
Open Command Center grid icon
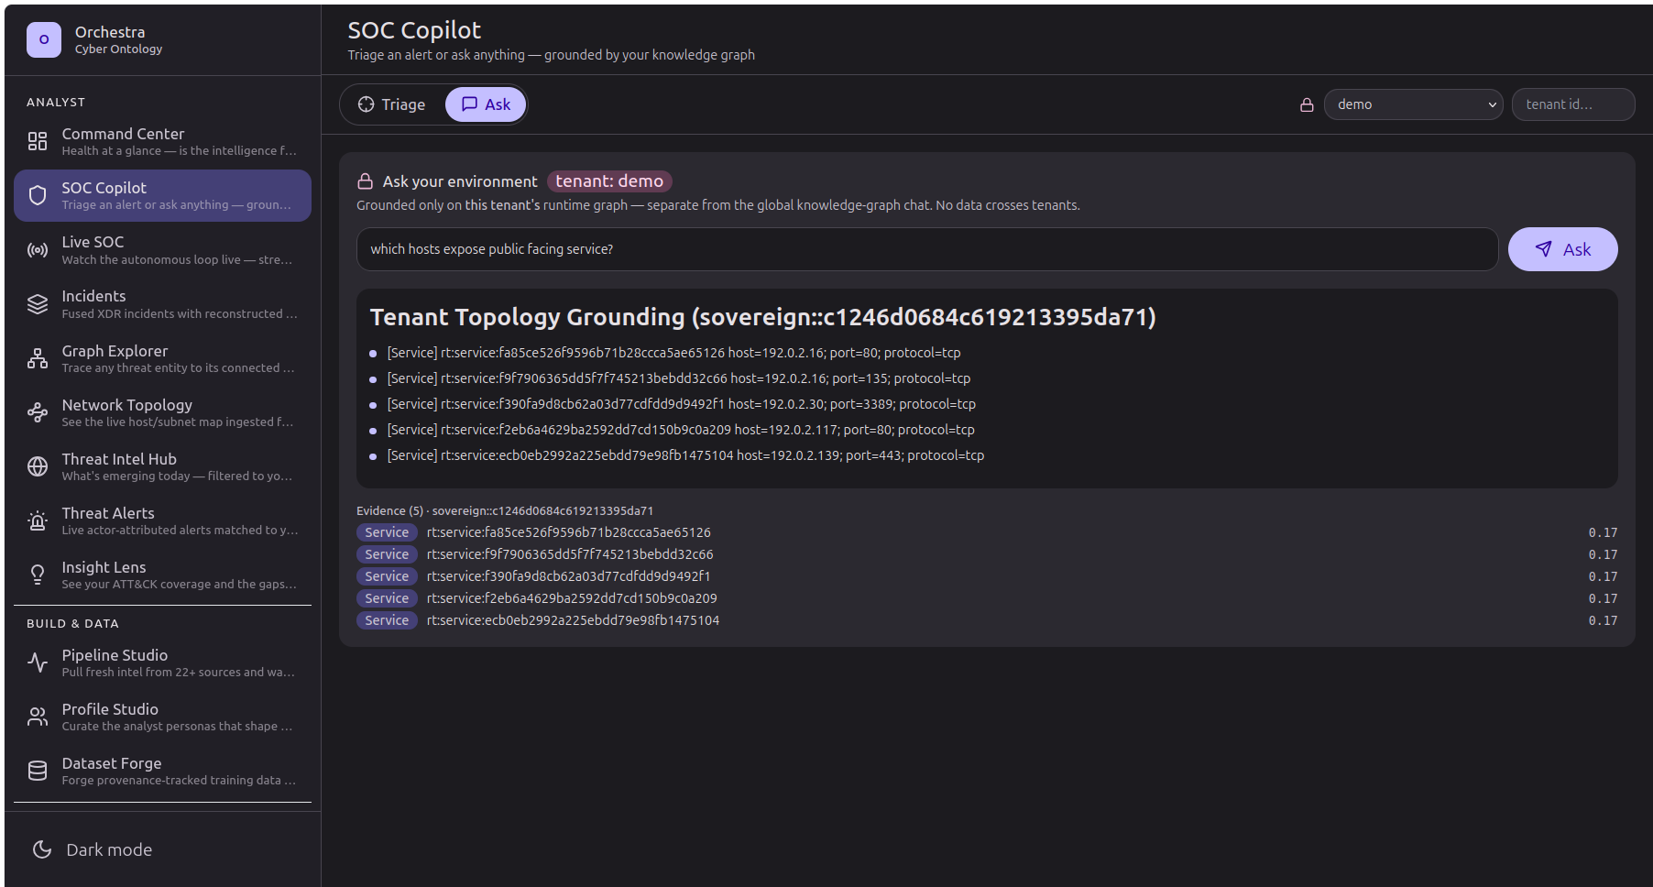coord(38,141)
